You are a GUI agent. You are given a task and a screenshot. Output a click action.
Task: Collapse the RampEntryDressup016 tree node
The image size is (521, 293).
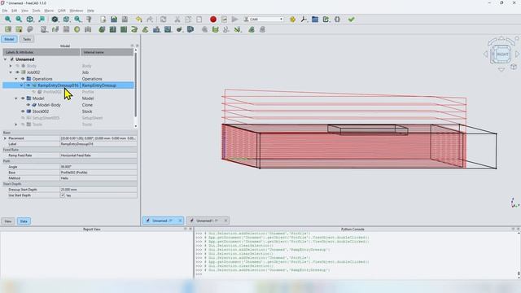click(21, 85)
